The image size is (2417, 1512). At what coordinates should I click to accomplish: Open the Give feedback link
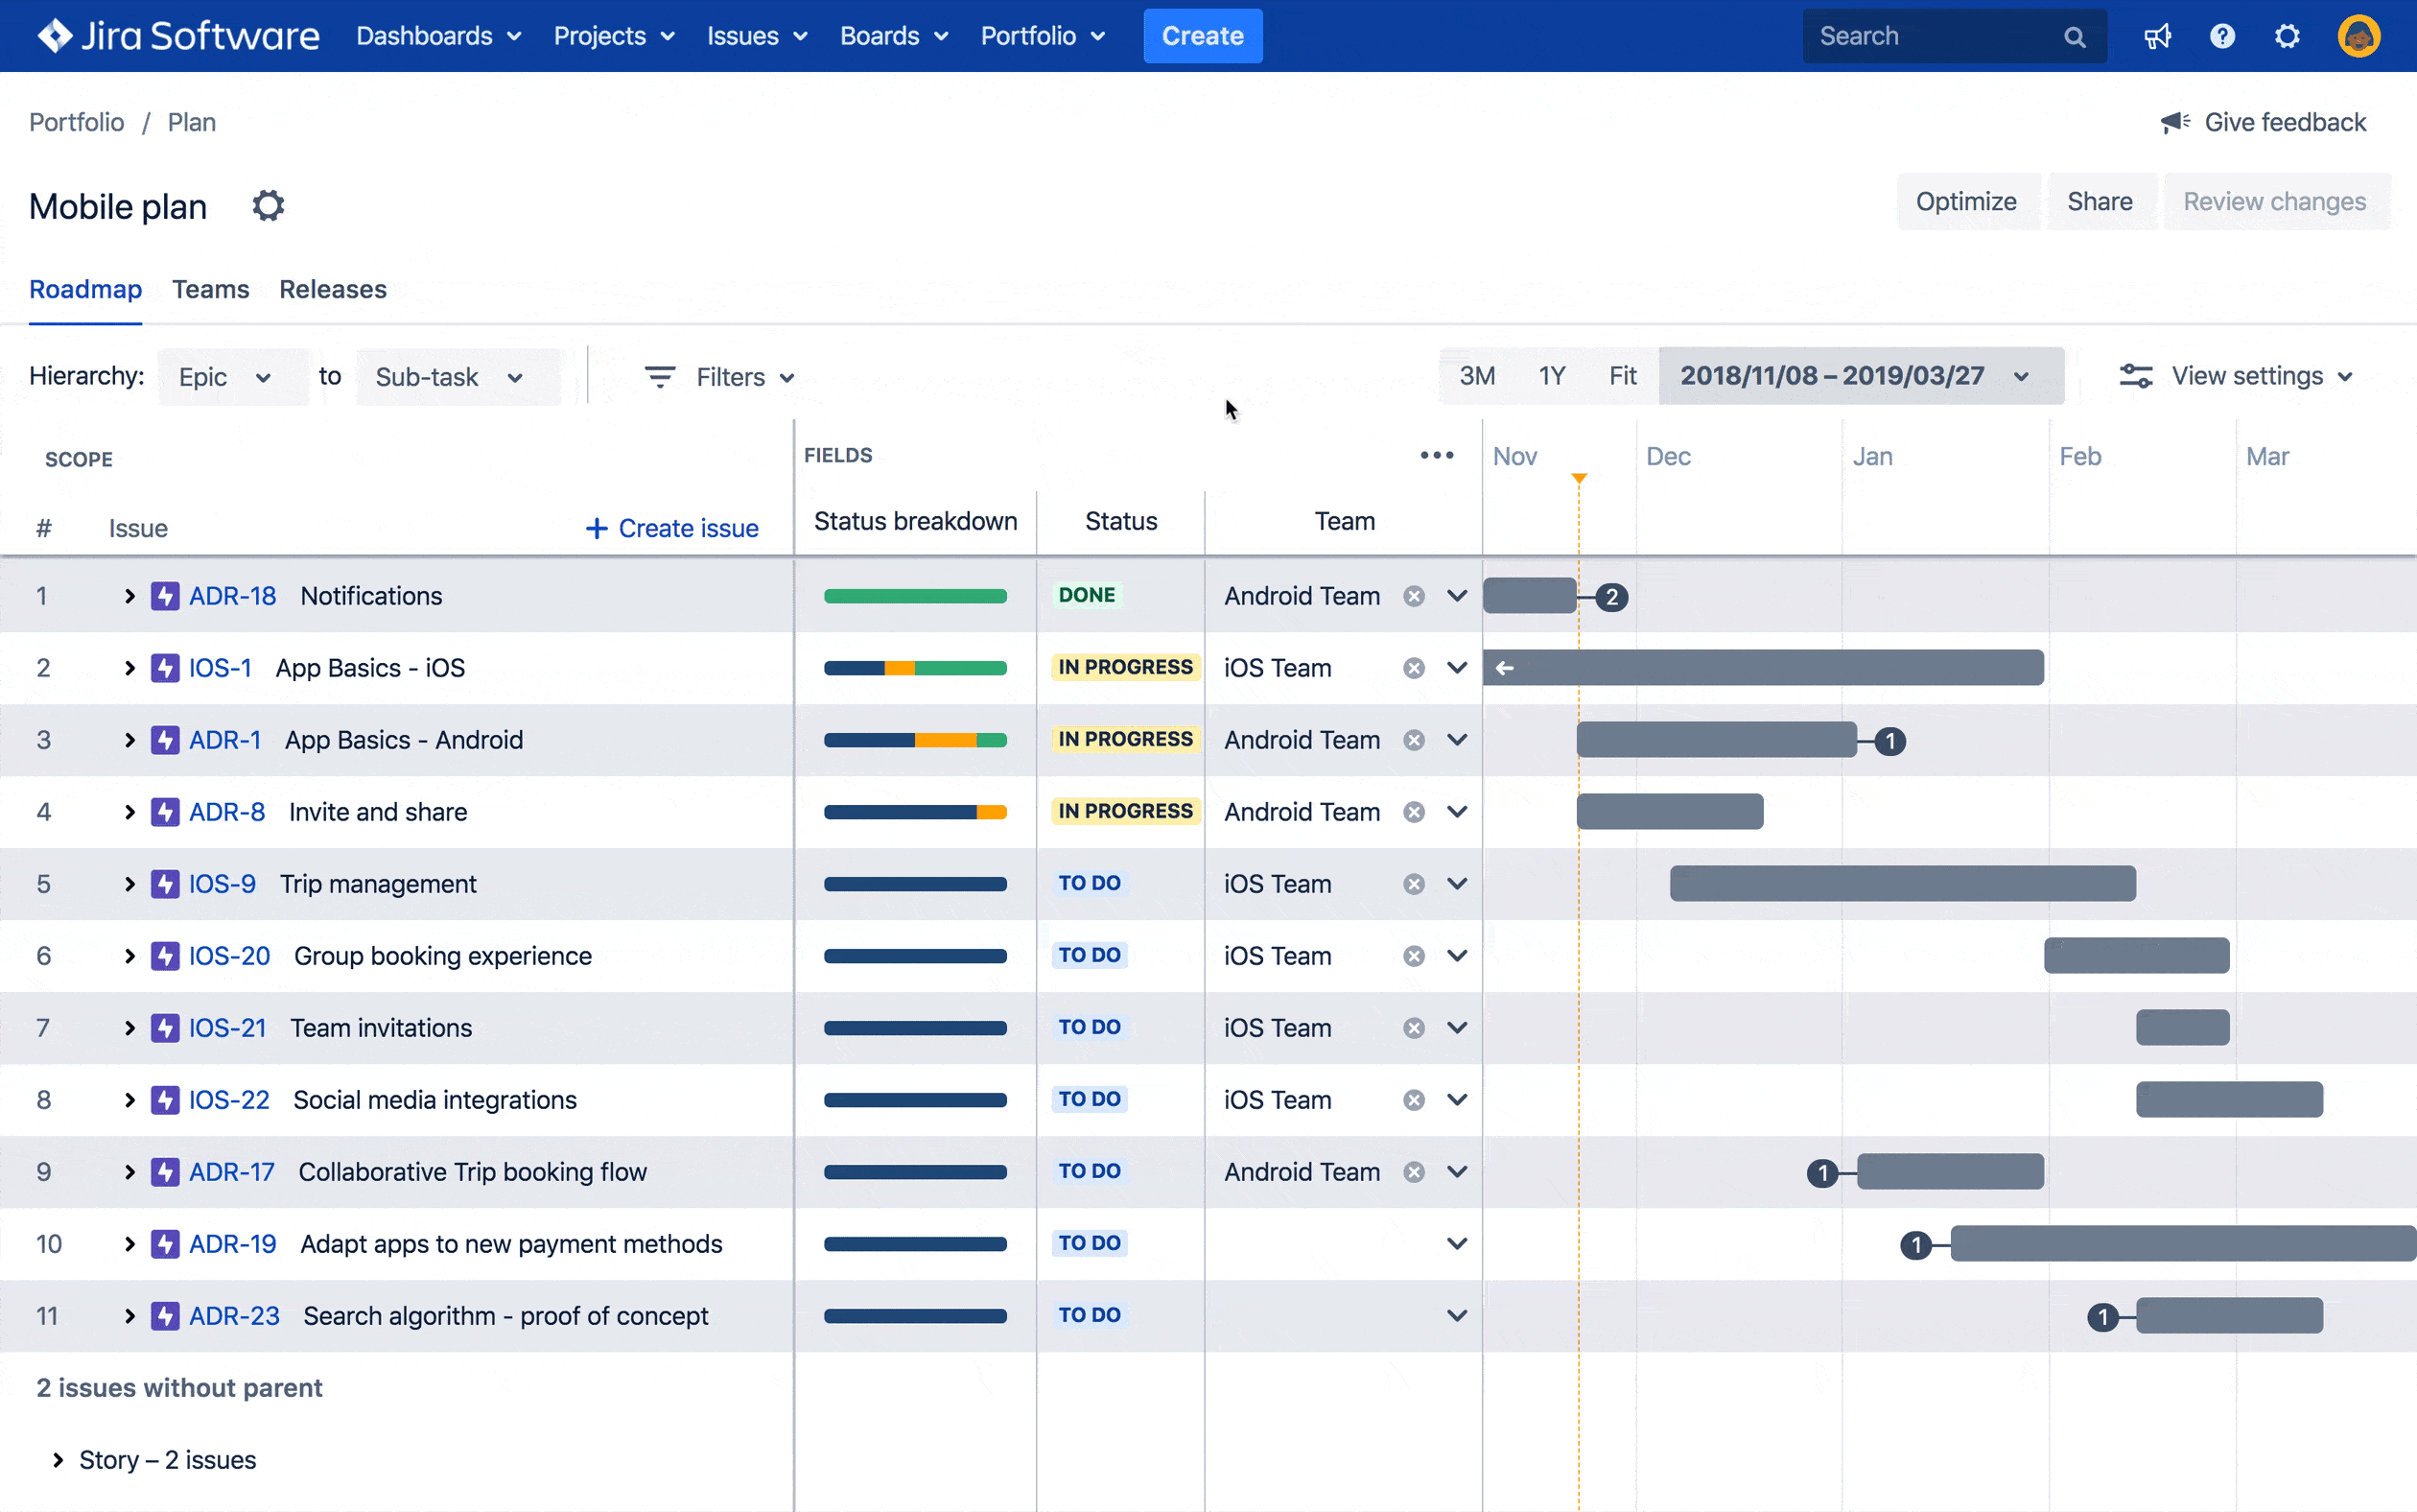(2285, 121)
